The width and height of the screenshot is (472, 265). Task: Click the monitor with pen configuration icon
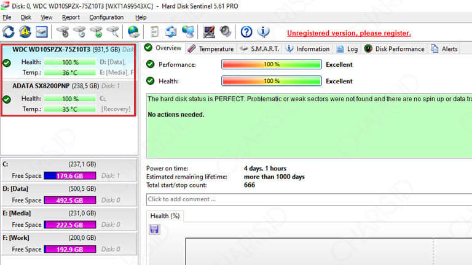[208, 31]
